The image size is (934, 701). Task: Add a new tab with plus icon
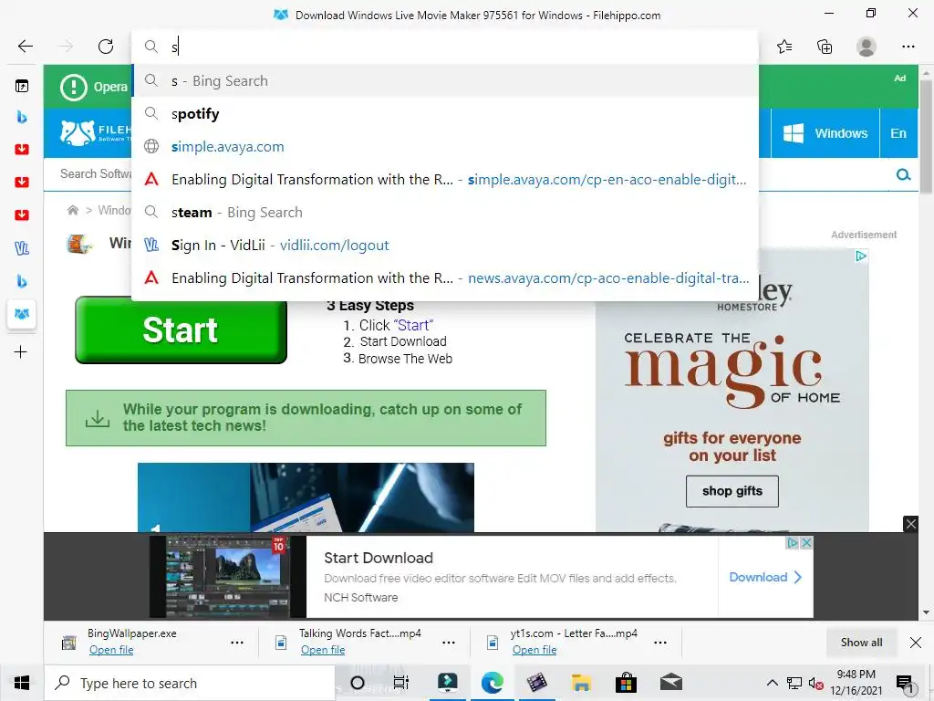point(21,351)
